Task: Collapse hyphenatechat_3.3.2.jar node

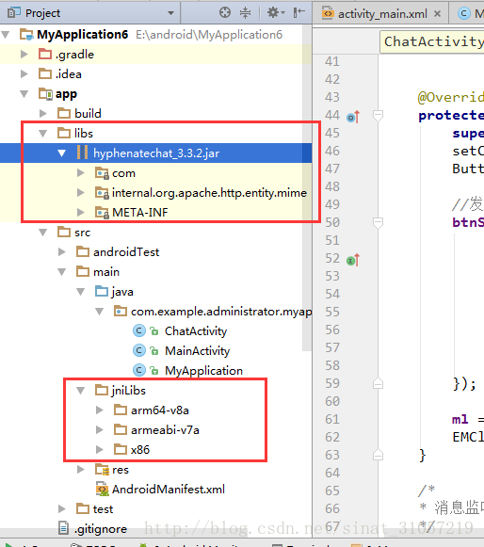Action: pyautogui.click(x=62, y=153)
